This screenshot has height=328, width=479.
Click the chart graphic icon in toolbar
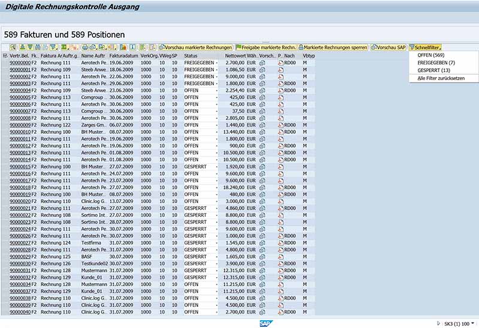click(x=123, y=47)
